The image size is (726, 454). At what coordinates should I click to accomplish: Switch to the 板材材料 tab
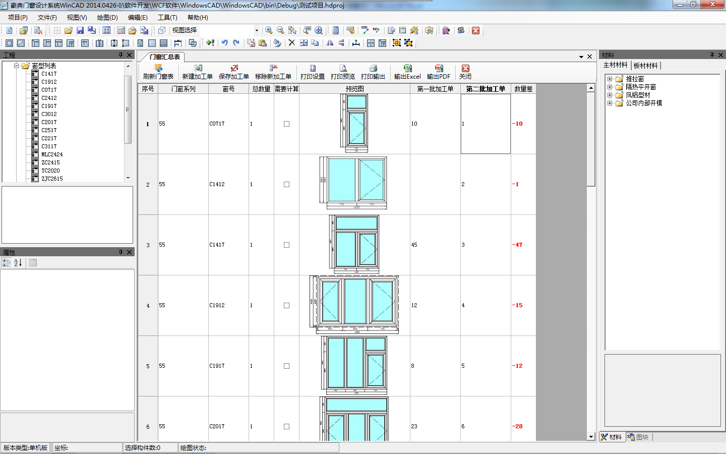pyautogui.click(x=645, y=65)
